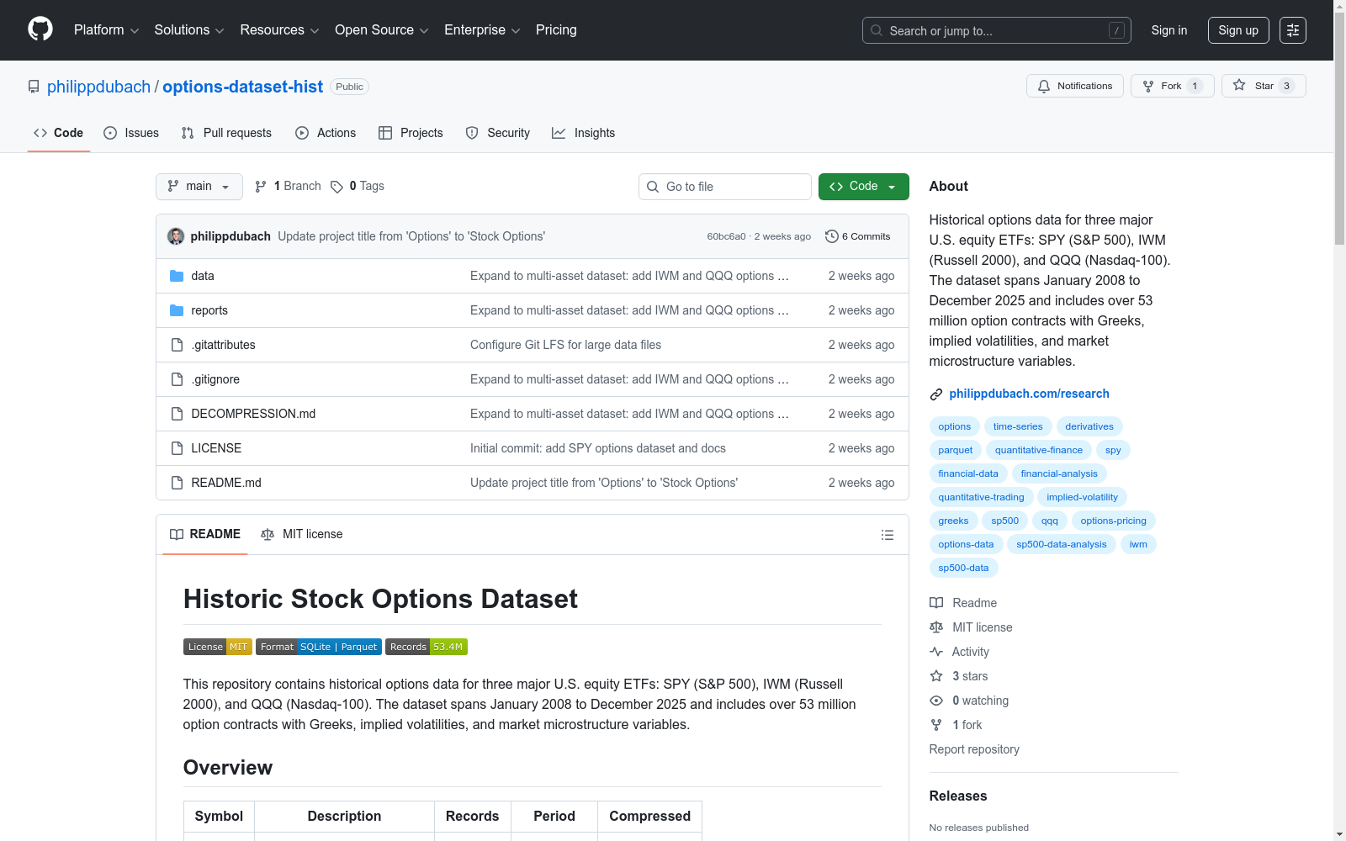
Task: Open the README outline list icon
Action: click(x=887, y=535)
